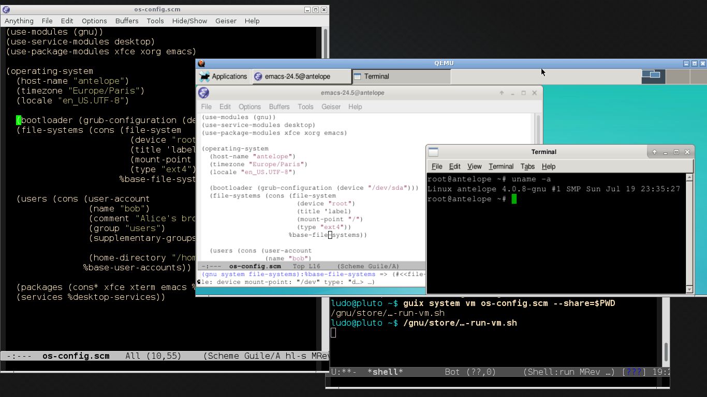Expand the Geiser menu in emacs-24.5@antelope window
Screen dimensions: 707x397
pos(331,106)
